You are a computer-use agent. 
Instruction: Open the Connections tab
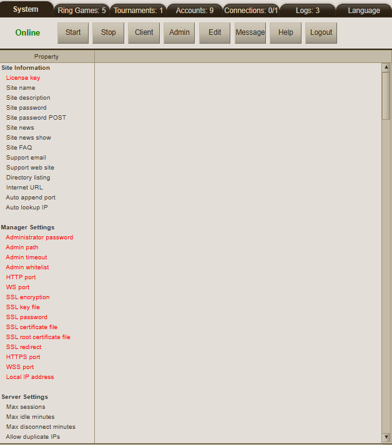point(251,11)
